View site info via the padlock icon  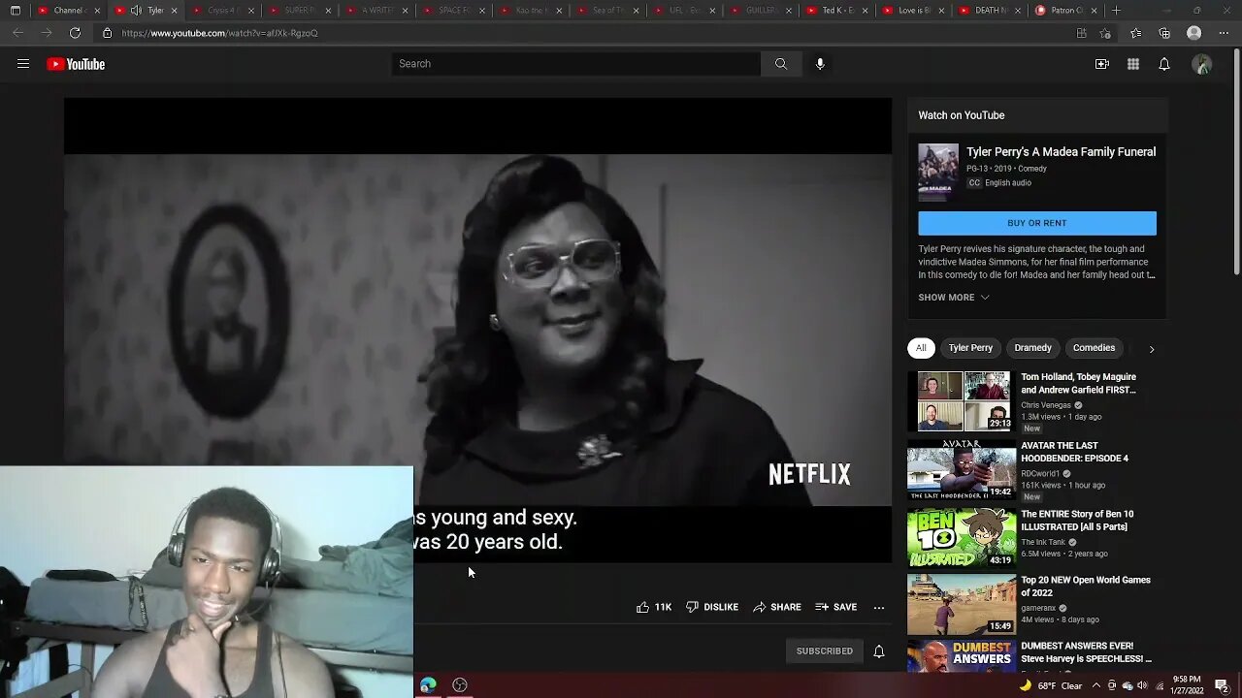pos(108,33)
